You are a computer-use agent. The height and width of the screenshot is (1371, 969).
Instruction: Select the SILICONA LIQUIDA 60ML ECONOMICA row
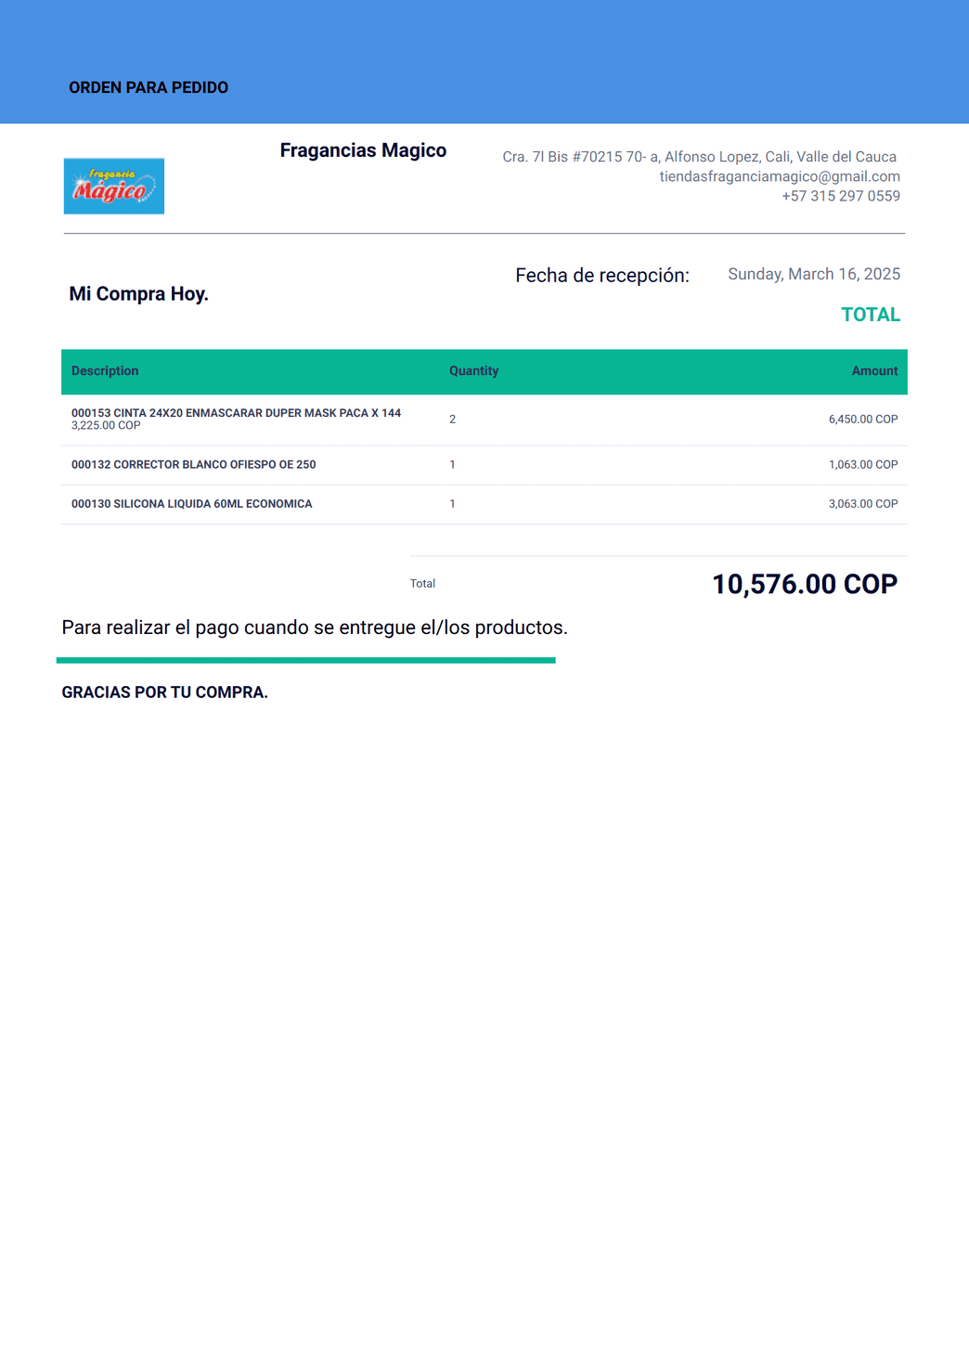(484, 504)
